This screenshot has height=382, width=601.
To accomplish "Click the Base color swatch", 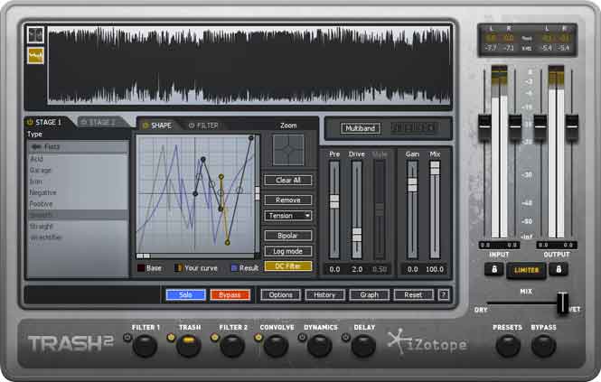I will 141,268.
